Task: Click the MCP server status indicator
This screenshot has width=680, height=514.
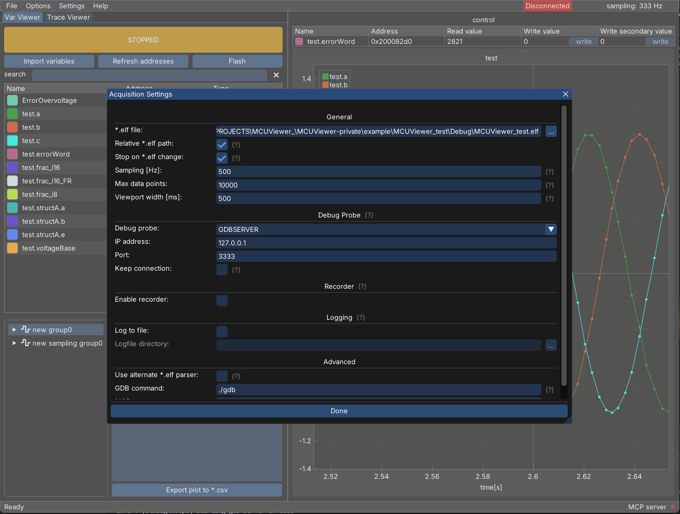Action: point(673,507)
